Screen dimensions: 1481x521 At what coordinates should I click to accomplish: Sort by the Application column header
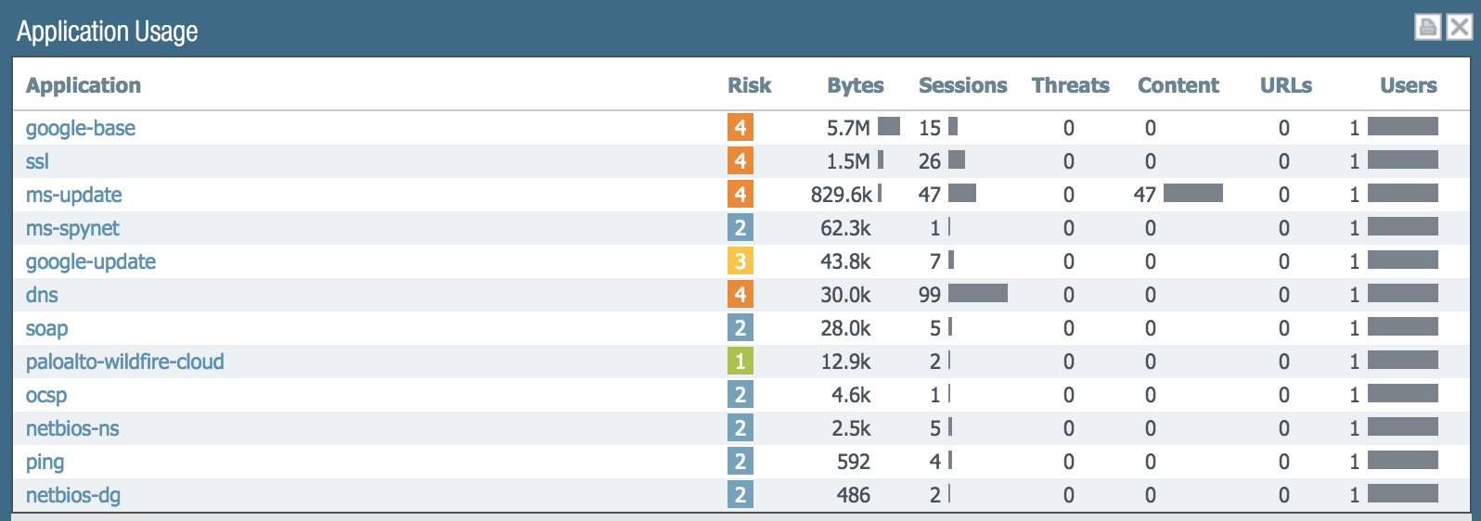pyautogui.click(x=84, y=85)
